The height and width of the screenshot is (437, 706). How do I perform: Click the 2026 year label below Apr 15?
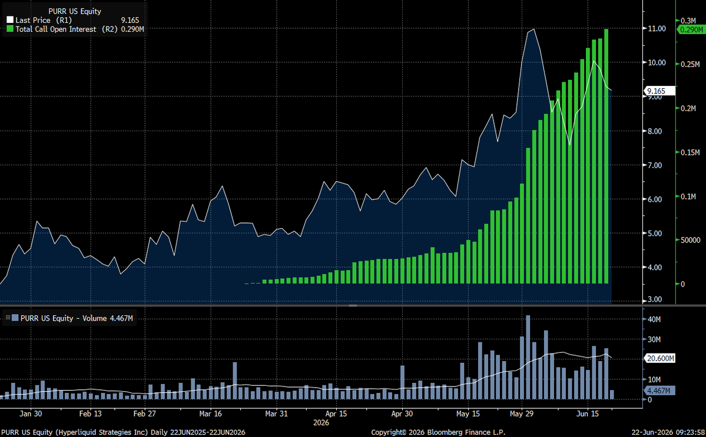[321, 423]
